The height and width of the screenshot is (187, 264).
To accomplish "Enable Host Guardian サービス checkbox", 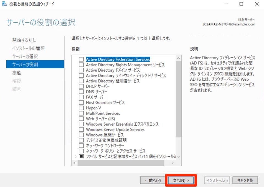I will tap(81, 102).
